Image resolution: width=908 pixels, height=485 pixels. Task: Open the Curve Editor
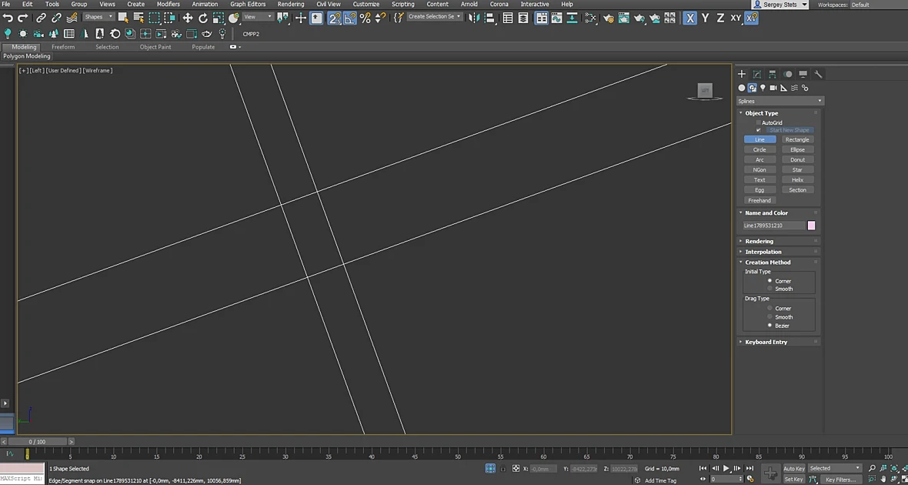556,18
